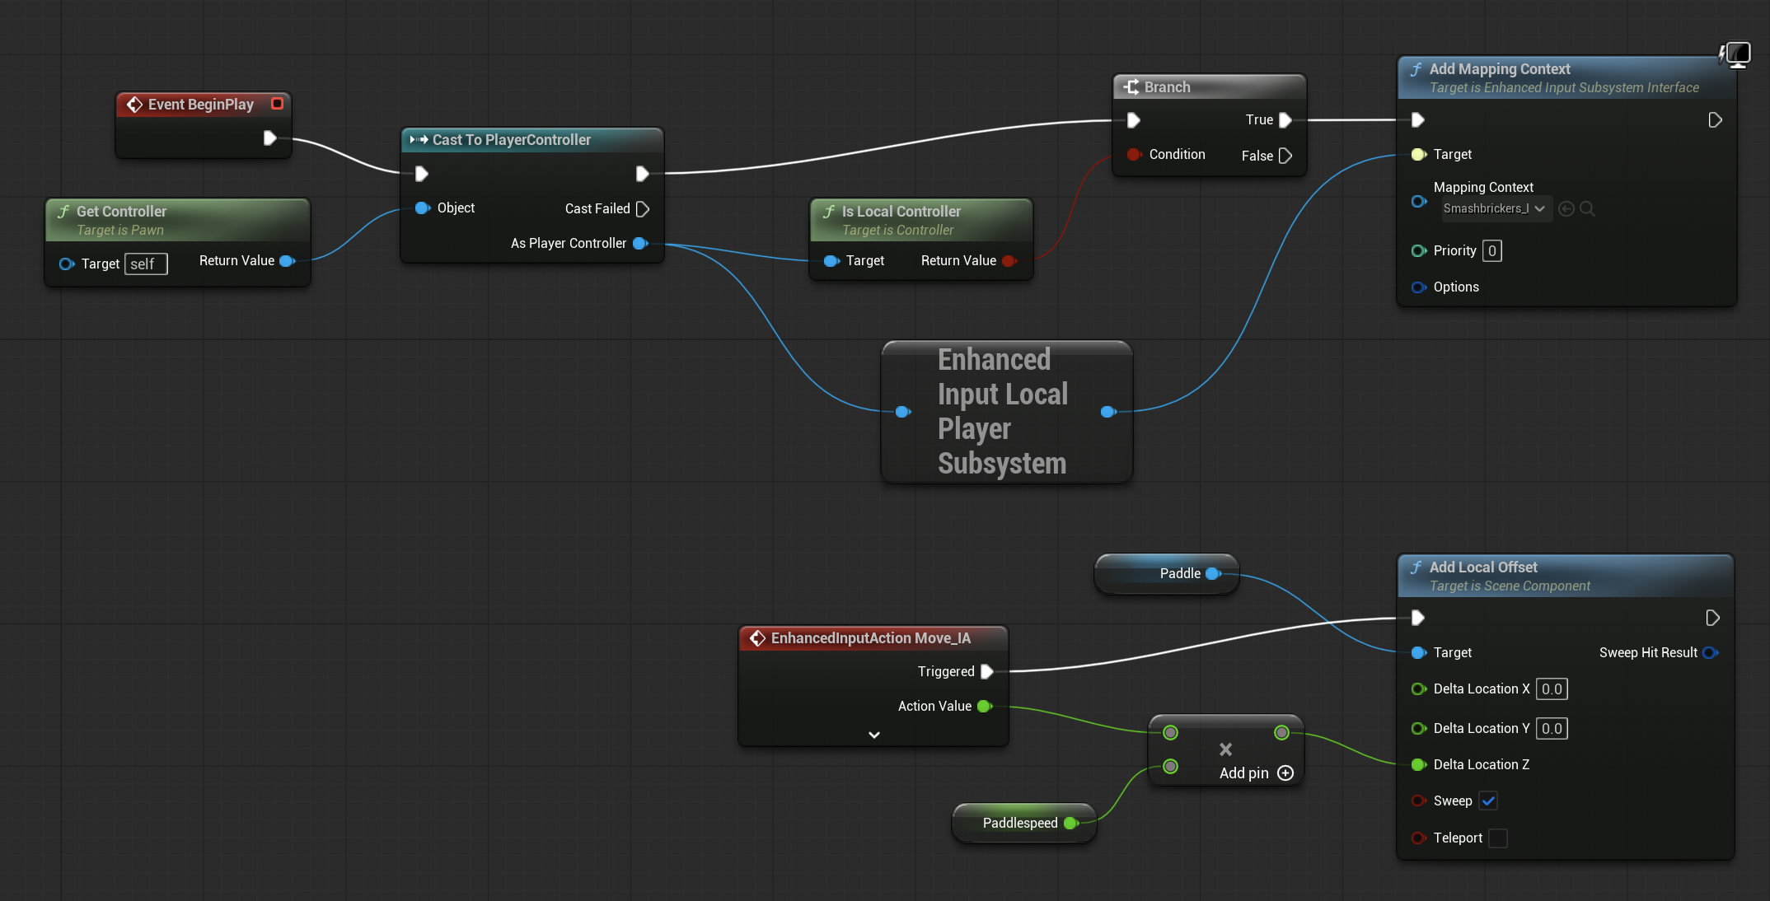
Task: Click the Triggered exec pin on Move_IA
Action: 987,672
